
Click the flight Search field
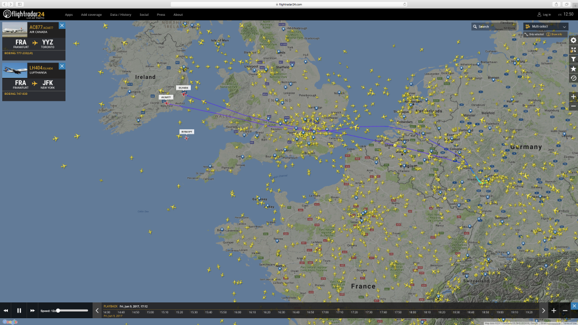coord(494,27)
